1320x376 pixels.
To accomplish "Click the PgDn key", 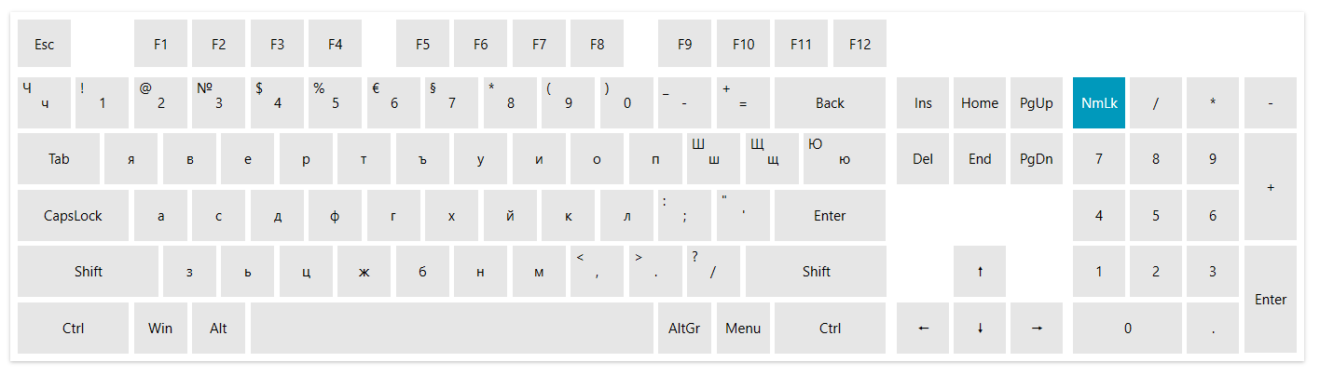I will (x=1037, y=159).
